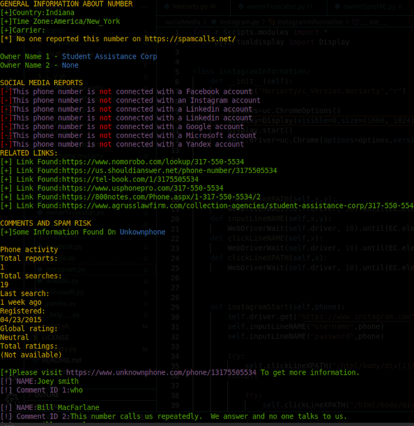The image size is (414, 426).
Task: Open the spamcalls.net link in terminal
Action: (190, 39)
